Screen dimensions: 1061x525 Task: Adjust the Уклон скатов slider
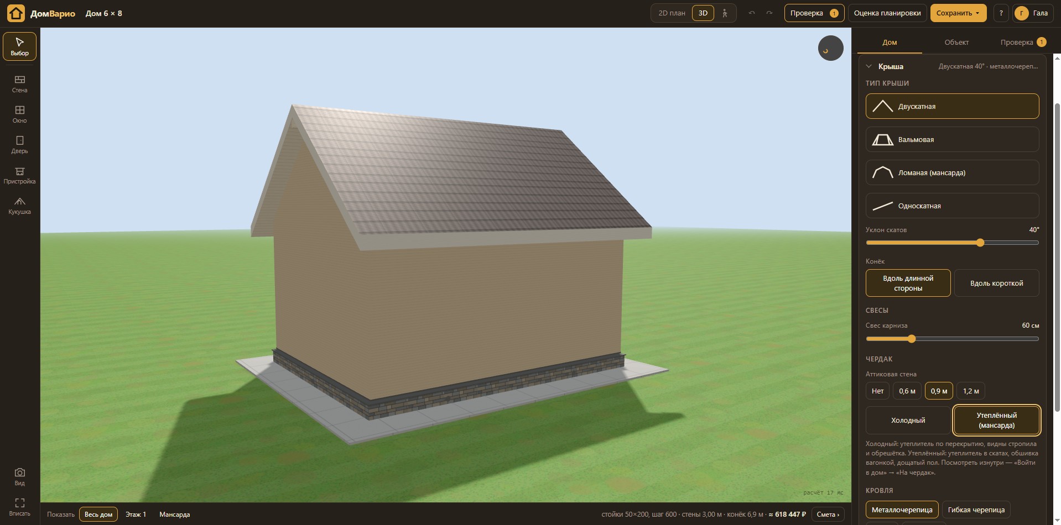click(952, 243)
